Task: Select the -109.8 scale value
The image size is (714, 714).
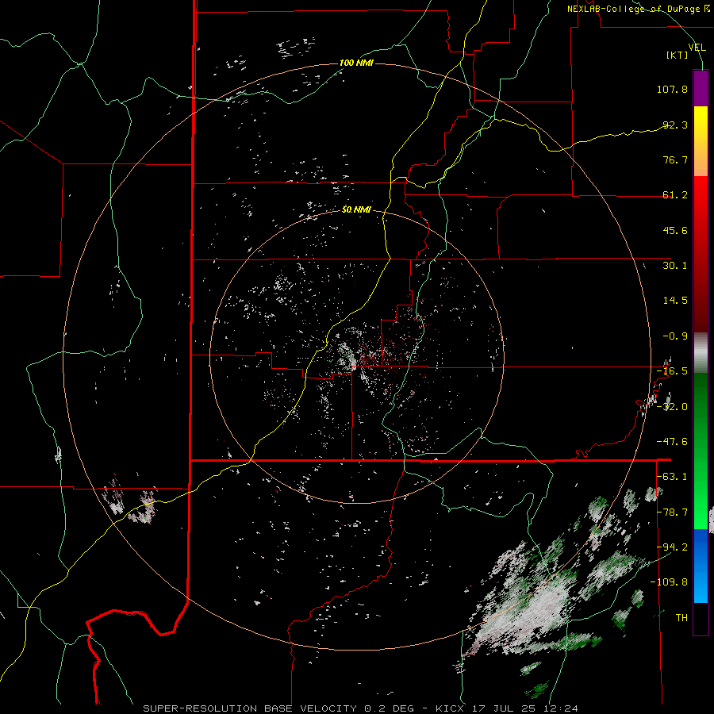Action: (669, 582)
